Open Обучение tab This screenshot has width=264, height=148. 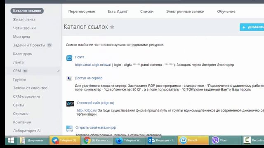point(226,12)
